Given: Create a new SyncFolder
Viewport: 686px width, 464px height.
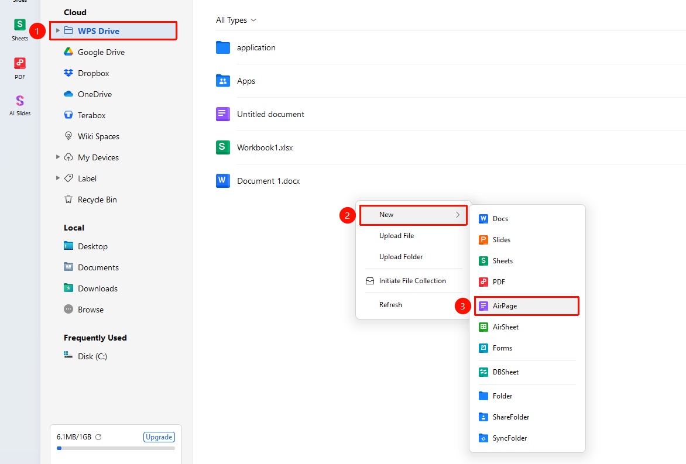Looking at the screenshot, I should (x=527, y=438).
